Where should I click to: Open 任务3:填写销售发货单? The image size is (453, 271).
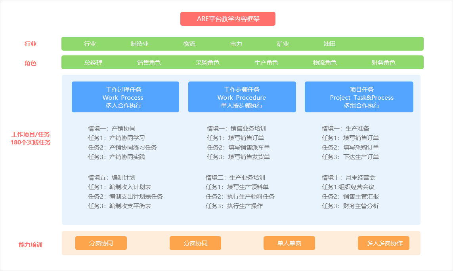238,157
